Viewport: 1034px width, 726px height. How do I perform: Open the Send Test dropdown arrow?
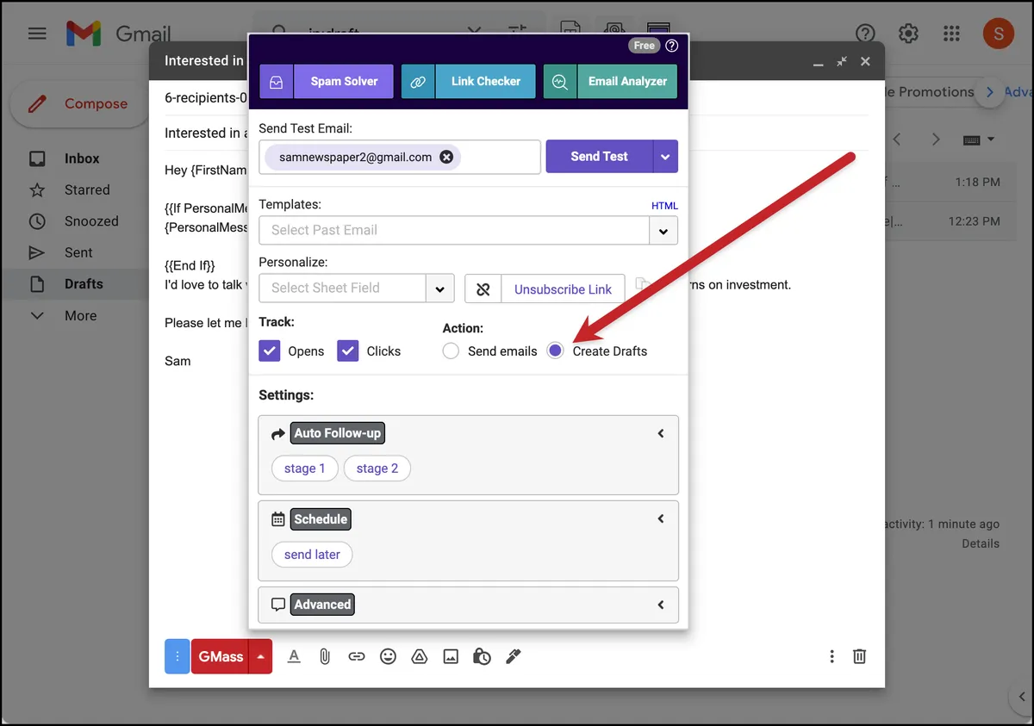665,157
